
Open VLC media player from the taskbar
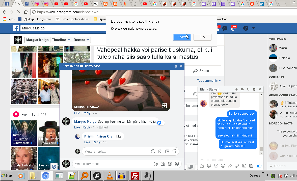click(110, 176)
